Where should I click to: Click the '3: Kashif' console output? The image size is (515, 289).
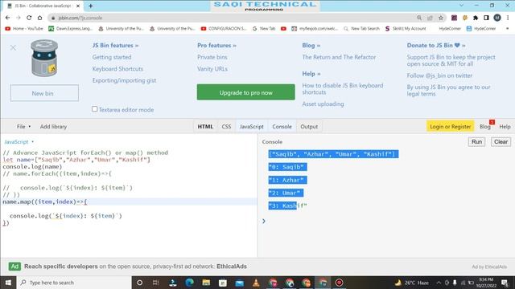(x=288, y=206)
